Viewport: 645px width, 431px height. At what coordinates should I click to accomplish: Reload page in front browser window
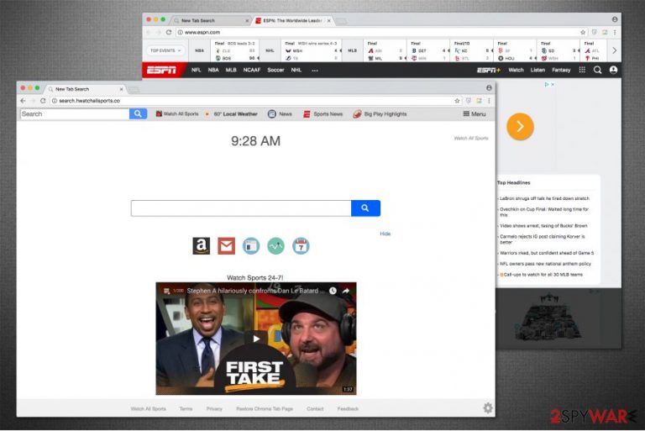43,101
